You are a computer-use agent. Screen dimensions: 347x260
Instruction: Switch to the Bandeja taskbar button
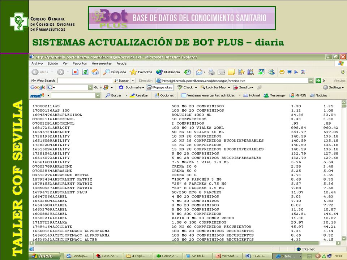tap(78, 256)
